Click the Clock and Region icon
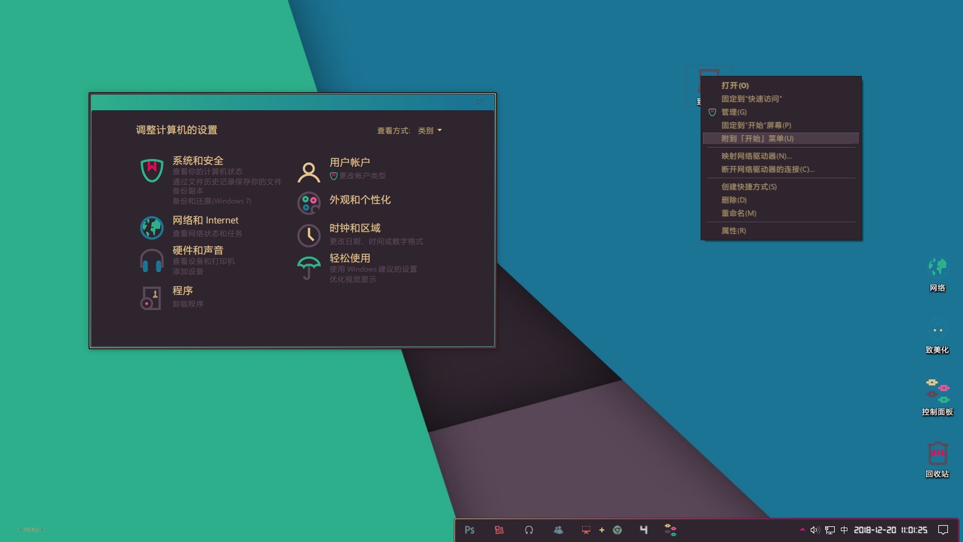 309,235
